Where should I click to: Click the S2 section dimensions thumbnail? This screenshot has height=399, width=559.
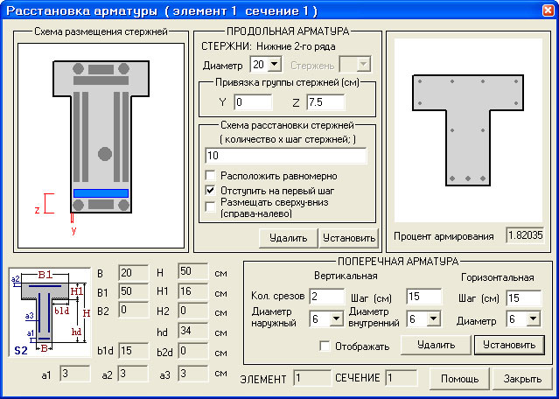pos(46,312)
